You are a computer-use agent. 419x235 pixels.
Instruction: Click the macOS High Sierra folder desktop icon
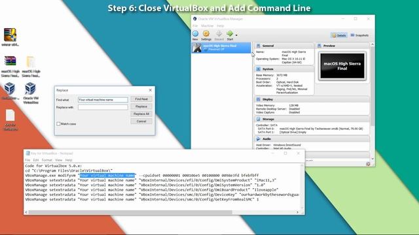tap(31, 67)
